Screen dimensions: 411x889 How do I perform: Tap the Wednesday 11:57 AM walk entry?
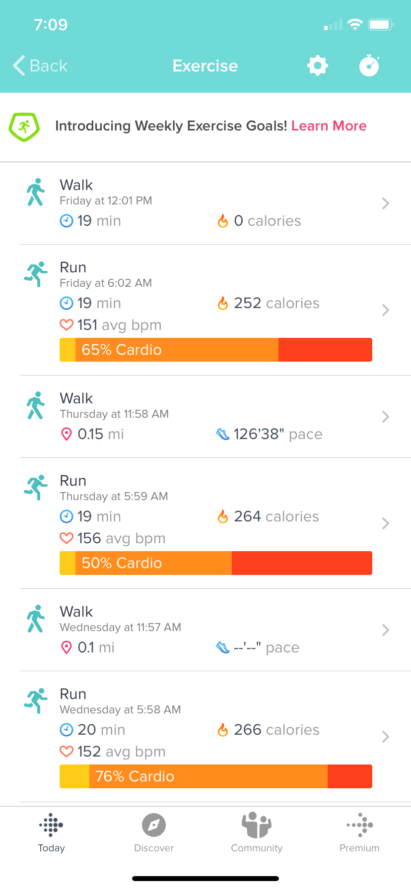tap(199, 630)
